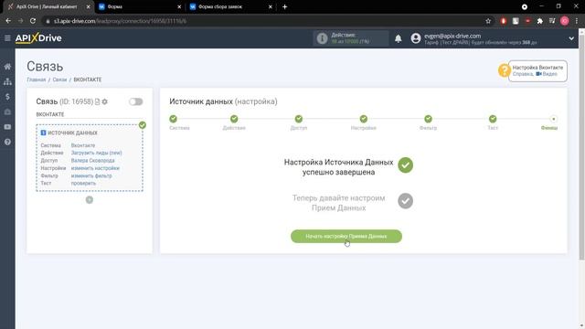
Task: Click the user account avatar icon
Action: (x=416, y=38)
